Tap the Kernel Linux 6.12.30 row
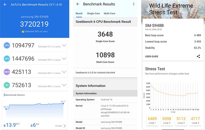The height and width of the screenshot is (130, 205). pyautogui.click(x=105, y=111)
